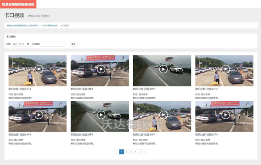Go to page 2 in pagination
The height and width of the screenshot is (165, 261).
click(x=126, y=152)
